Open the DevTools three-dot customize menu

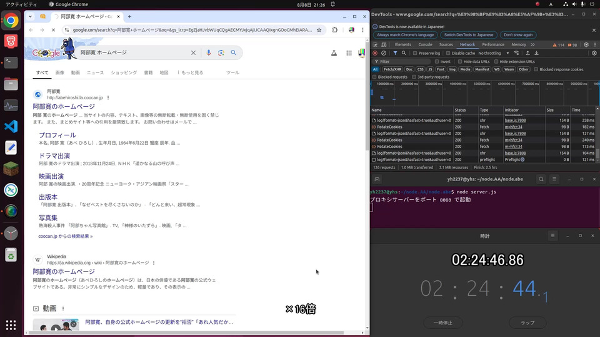tap(595, 45)
